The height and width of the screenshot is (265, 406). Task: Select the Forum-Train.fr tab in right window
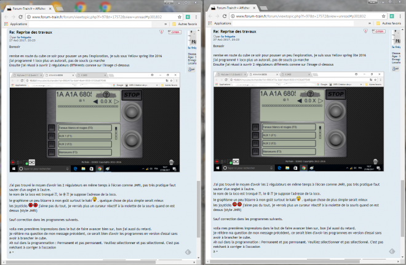coord(232,8)
